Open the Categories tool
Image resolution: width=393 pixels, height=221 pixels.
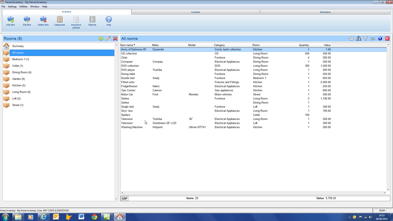(x=59, y=21)
